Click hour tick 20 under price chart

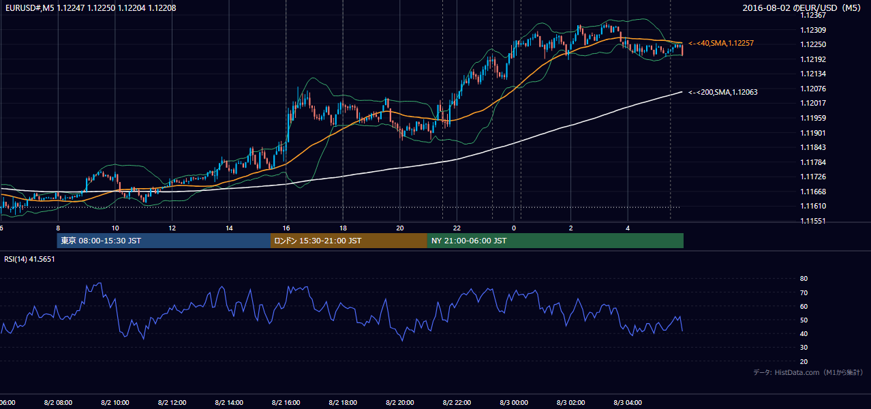pyautogui.click(x=400, y=228)
